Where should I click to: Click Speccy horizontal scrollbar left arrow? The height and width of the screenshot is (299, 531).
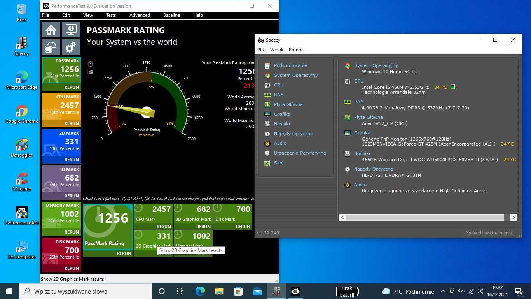click(342, 218)
